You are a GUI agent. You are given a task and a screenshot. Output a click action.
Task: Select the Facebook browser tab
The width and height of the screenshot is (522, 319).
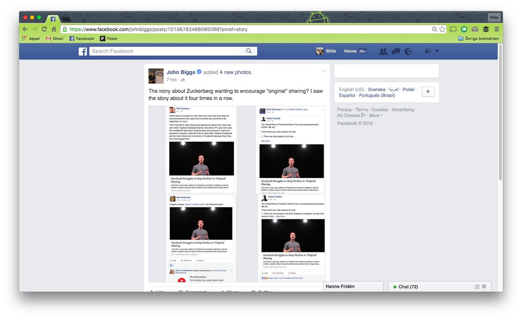coord(53,19)
